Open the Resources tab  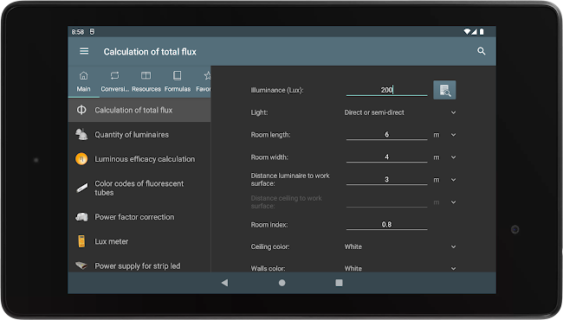coord(146,81)
